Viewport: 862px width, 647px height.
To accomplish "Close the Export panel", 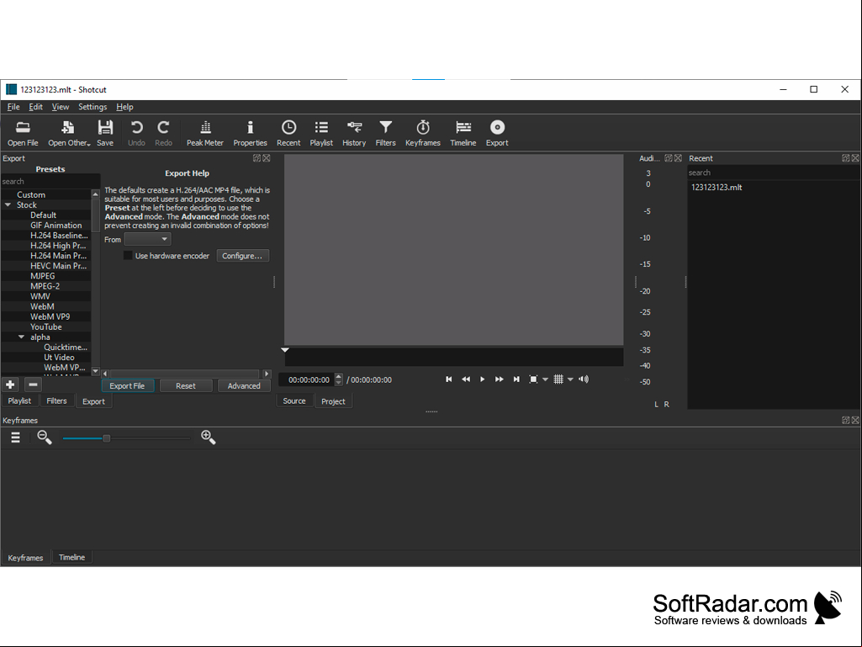I will click(267, 158).
